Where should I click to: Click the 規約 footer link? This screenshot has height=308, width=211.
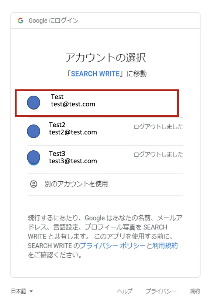tap(195, 291)
